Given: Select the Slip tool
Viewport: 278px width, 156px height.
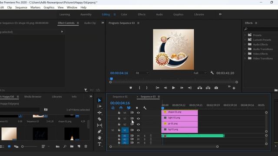Looking at the screenshot, I should [99, 125].
